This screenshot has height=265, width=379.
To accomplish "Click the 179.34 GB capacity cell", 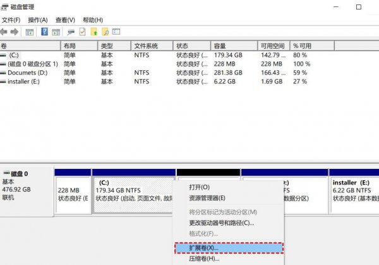I will (228, 55).
